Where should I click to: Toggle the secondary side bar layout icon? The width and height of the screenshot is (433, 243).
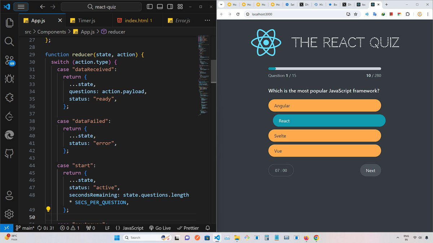pos(170,7)
